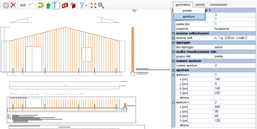Image resolution: width=257 pixels, height=129 pixels.
Task: Collapse the sezione sollecitazioni group
Action: (173, 33)
